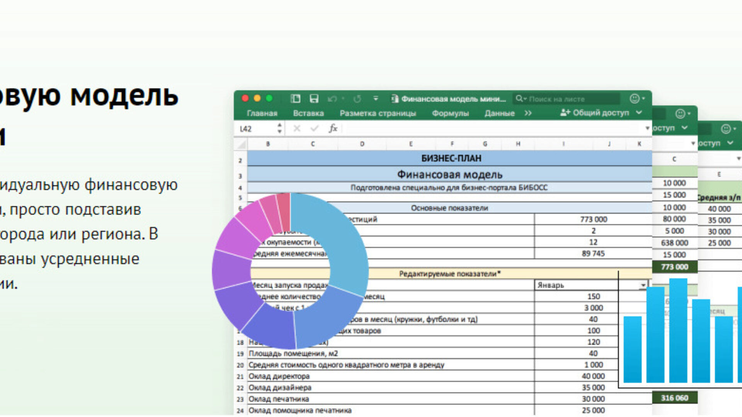This screenshot has height=417, width=742.
Task: Show more ribbon tabs chevron
Action: point(528,113)
